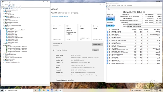163x92 pixels.
Task: Open the Settings gear icon in taskbar
Action: pyautogui.click(x=56, y=90)
